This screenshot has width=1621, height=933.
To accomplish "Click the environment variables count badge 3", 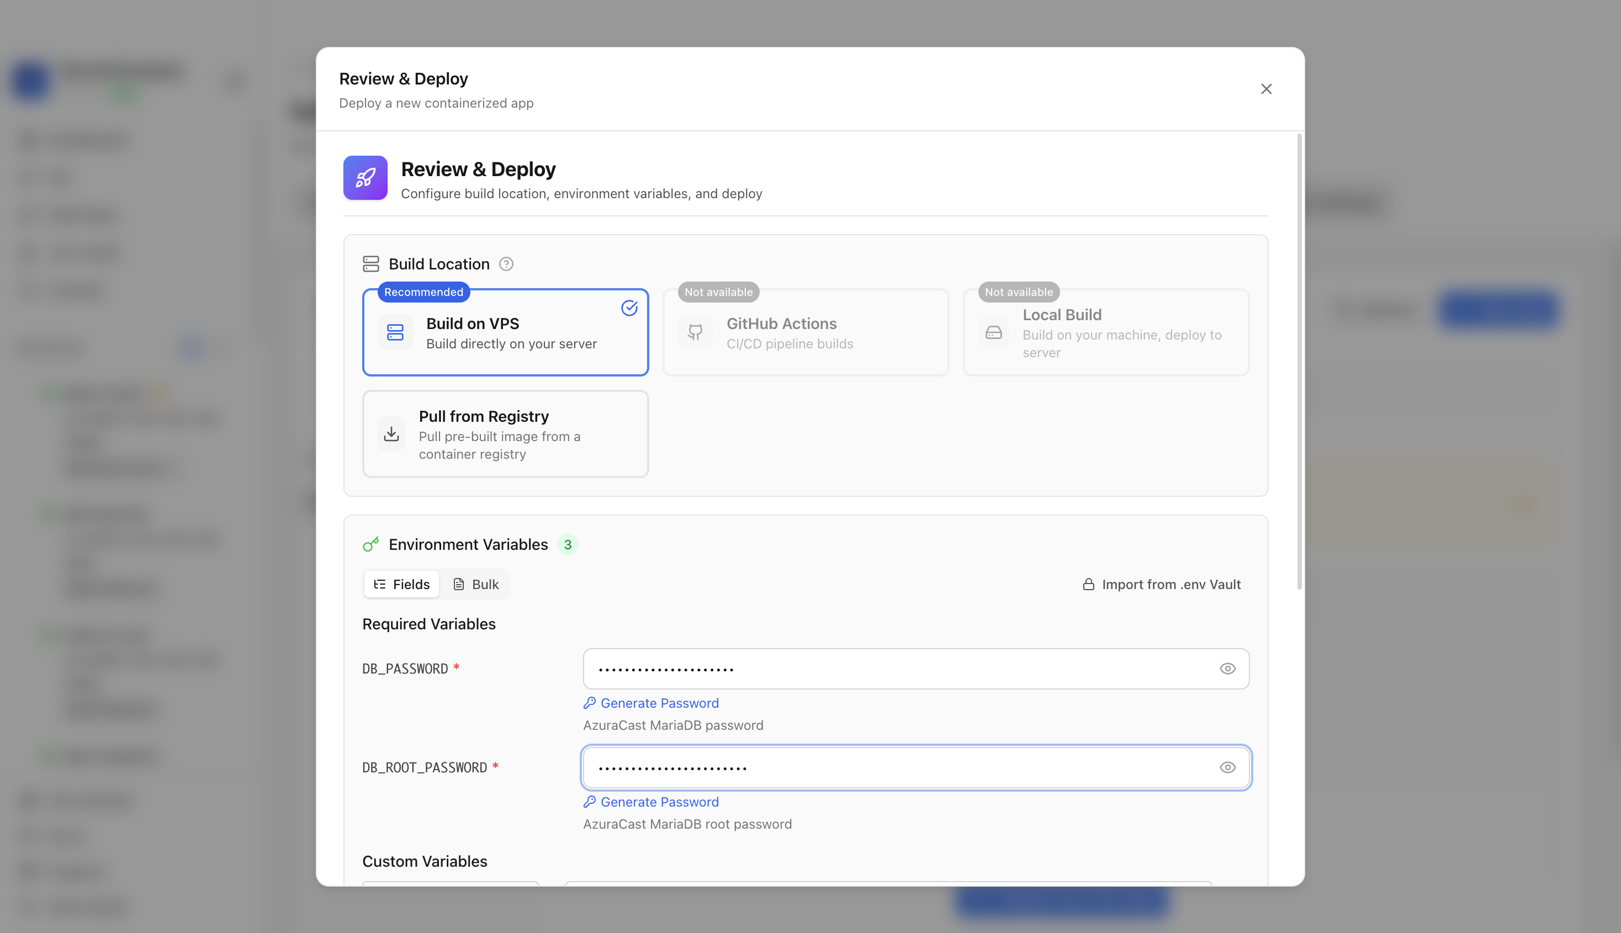I will point(568,545).
